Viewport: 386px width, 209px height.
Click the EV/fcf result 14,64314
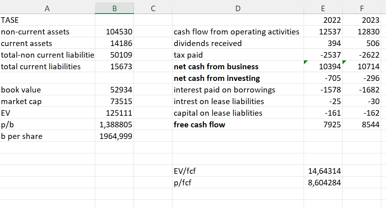point(323,171)
